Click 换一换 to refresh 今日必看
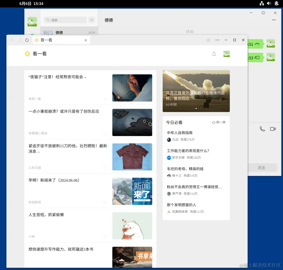Image resolution: width=283 pixels, height=270 pixels. tap(219, 122)
